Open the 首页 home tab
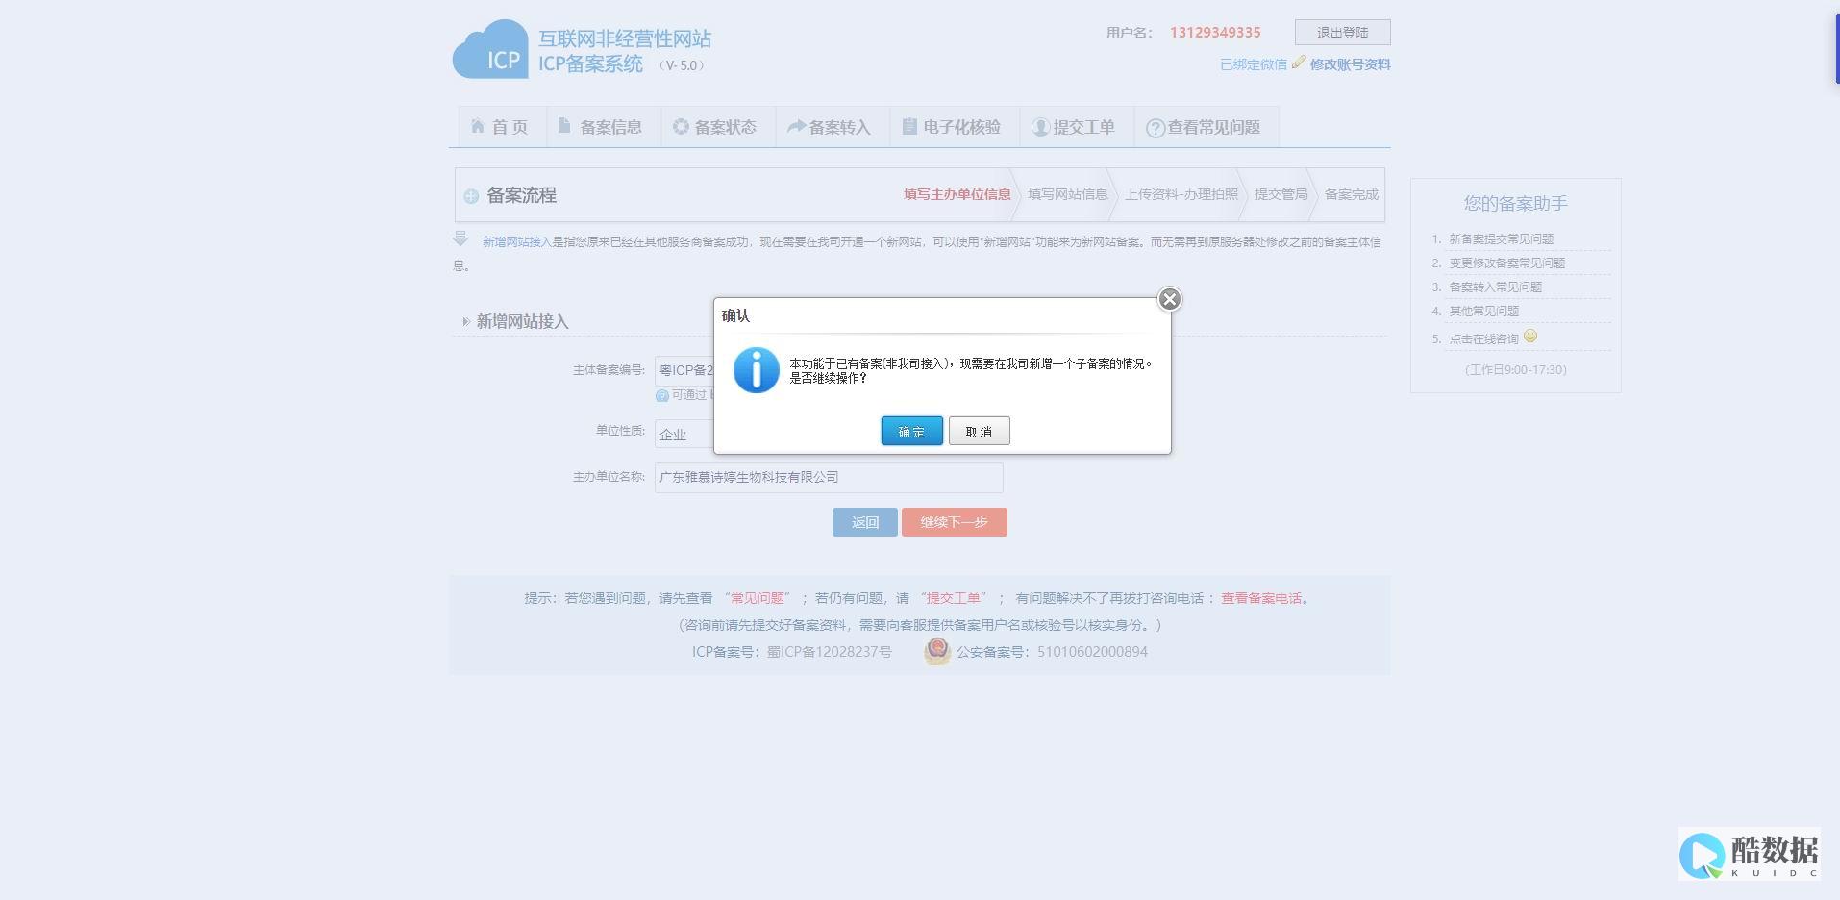1840x900 pixels. [x=500, y=127]
